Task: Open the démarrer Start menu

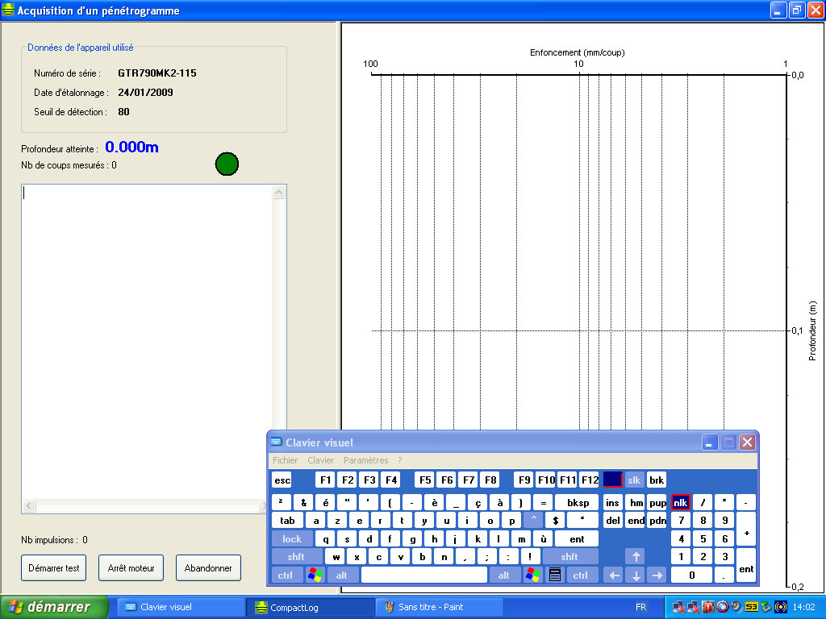Action: tap(54, 607)
